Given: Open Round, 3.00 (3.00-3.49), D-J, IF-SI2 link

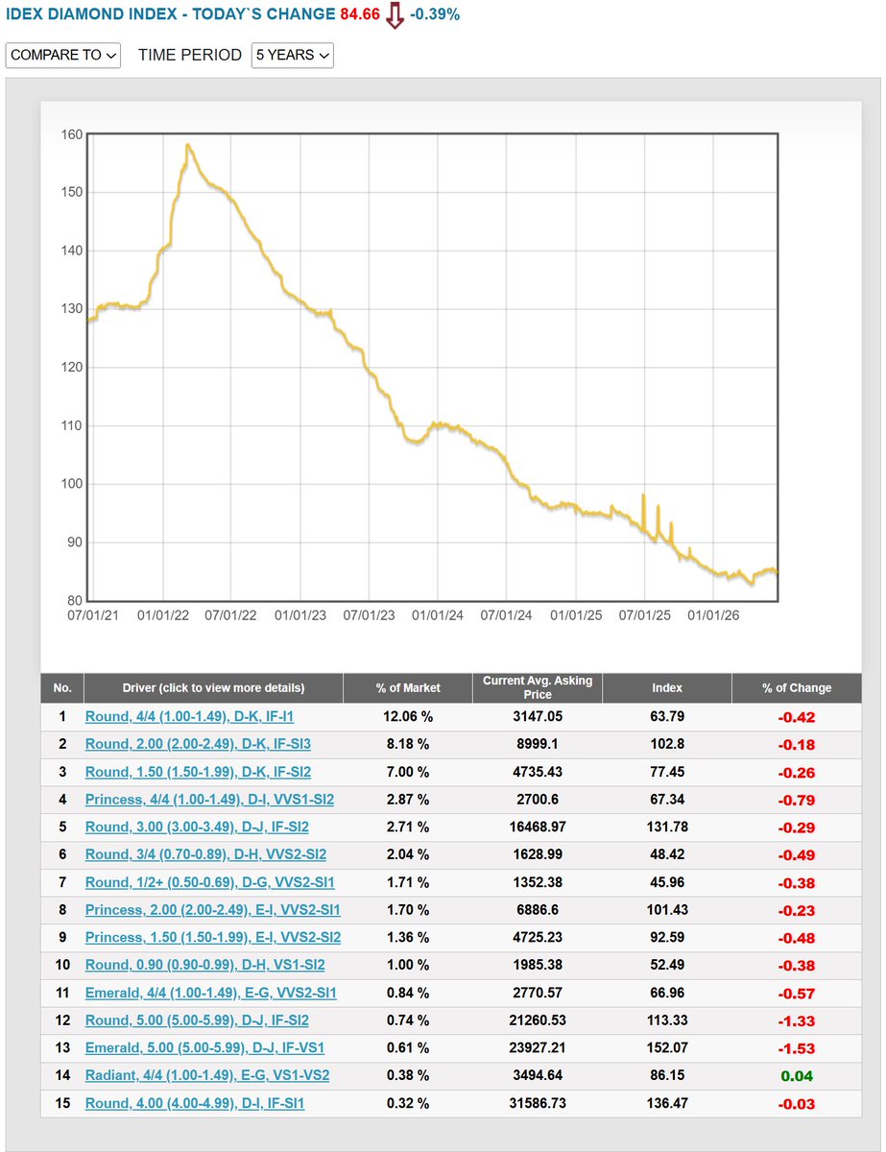Looking at the screenshot, I should pos(197,827).
